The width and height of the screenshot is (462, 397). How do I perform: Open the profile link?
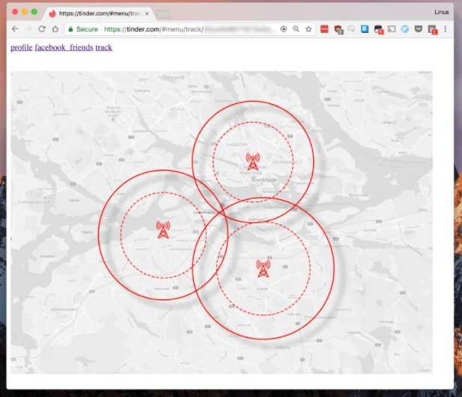(21, 48)
